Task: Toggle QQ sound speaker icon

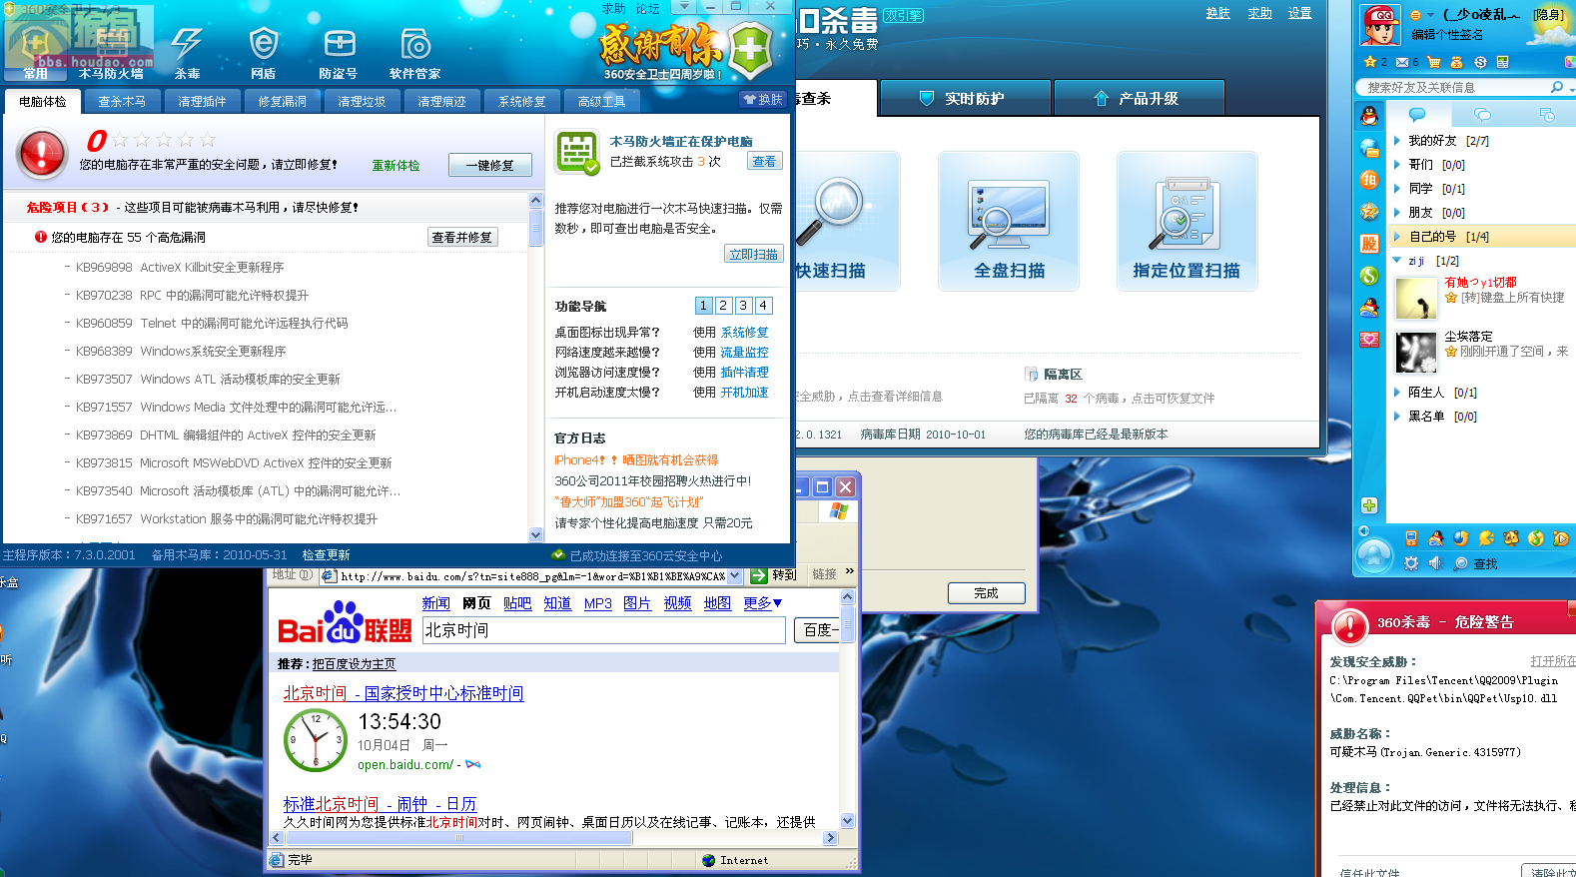Action: tap(1435, 563)
